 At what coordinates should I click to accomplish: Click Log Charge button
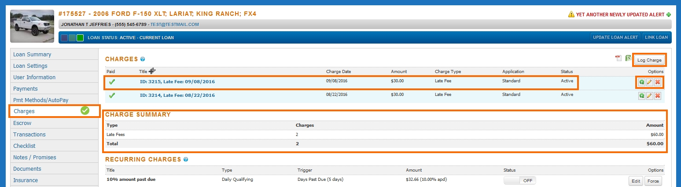pos(649,60)
